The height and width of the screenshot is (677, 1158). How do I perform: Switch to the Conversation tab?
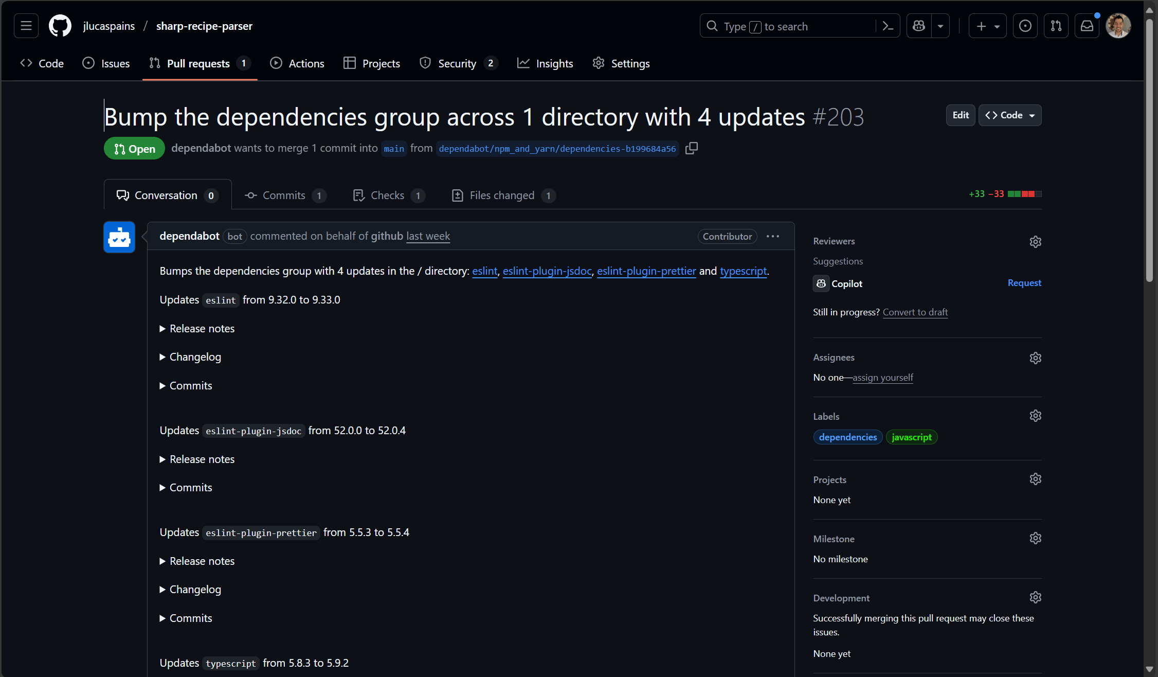168,195
